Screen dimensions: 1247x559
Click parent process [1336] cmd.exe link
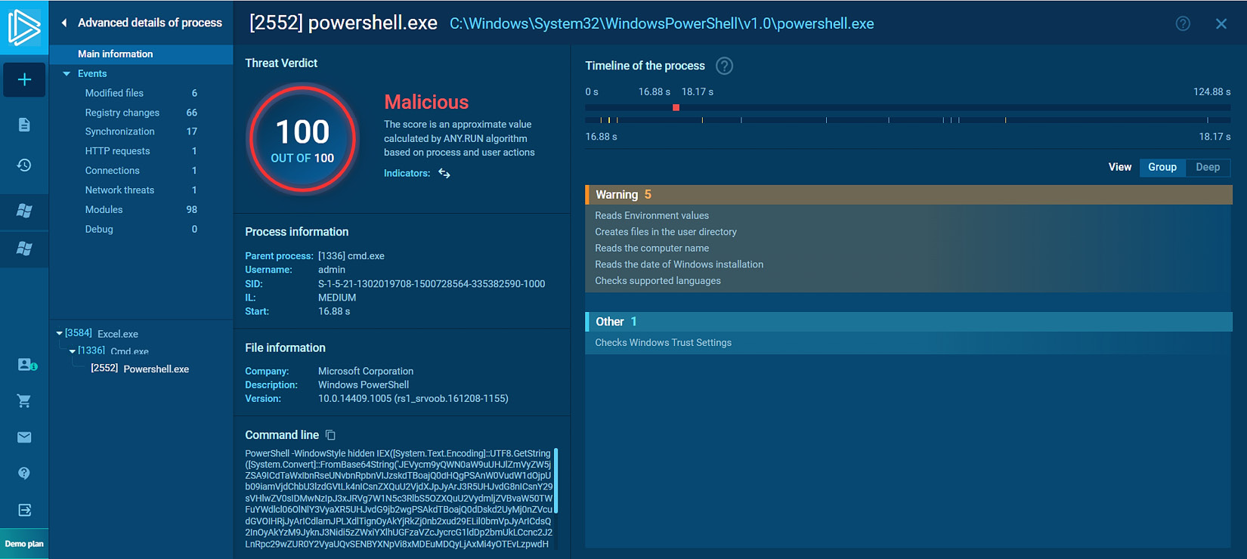point(351,256)
